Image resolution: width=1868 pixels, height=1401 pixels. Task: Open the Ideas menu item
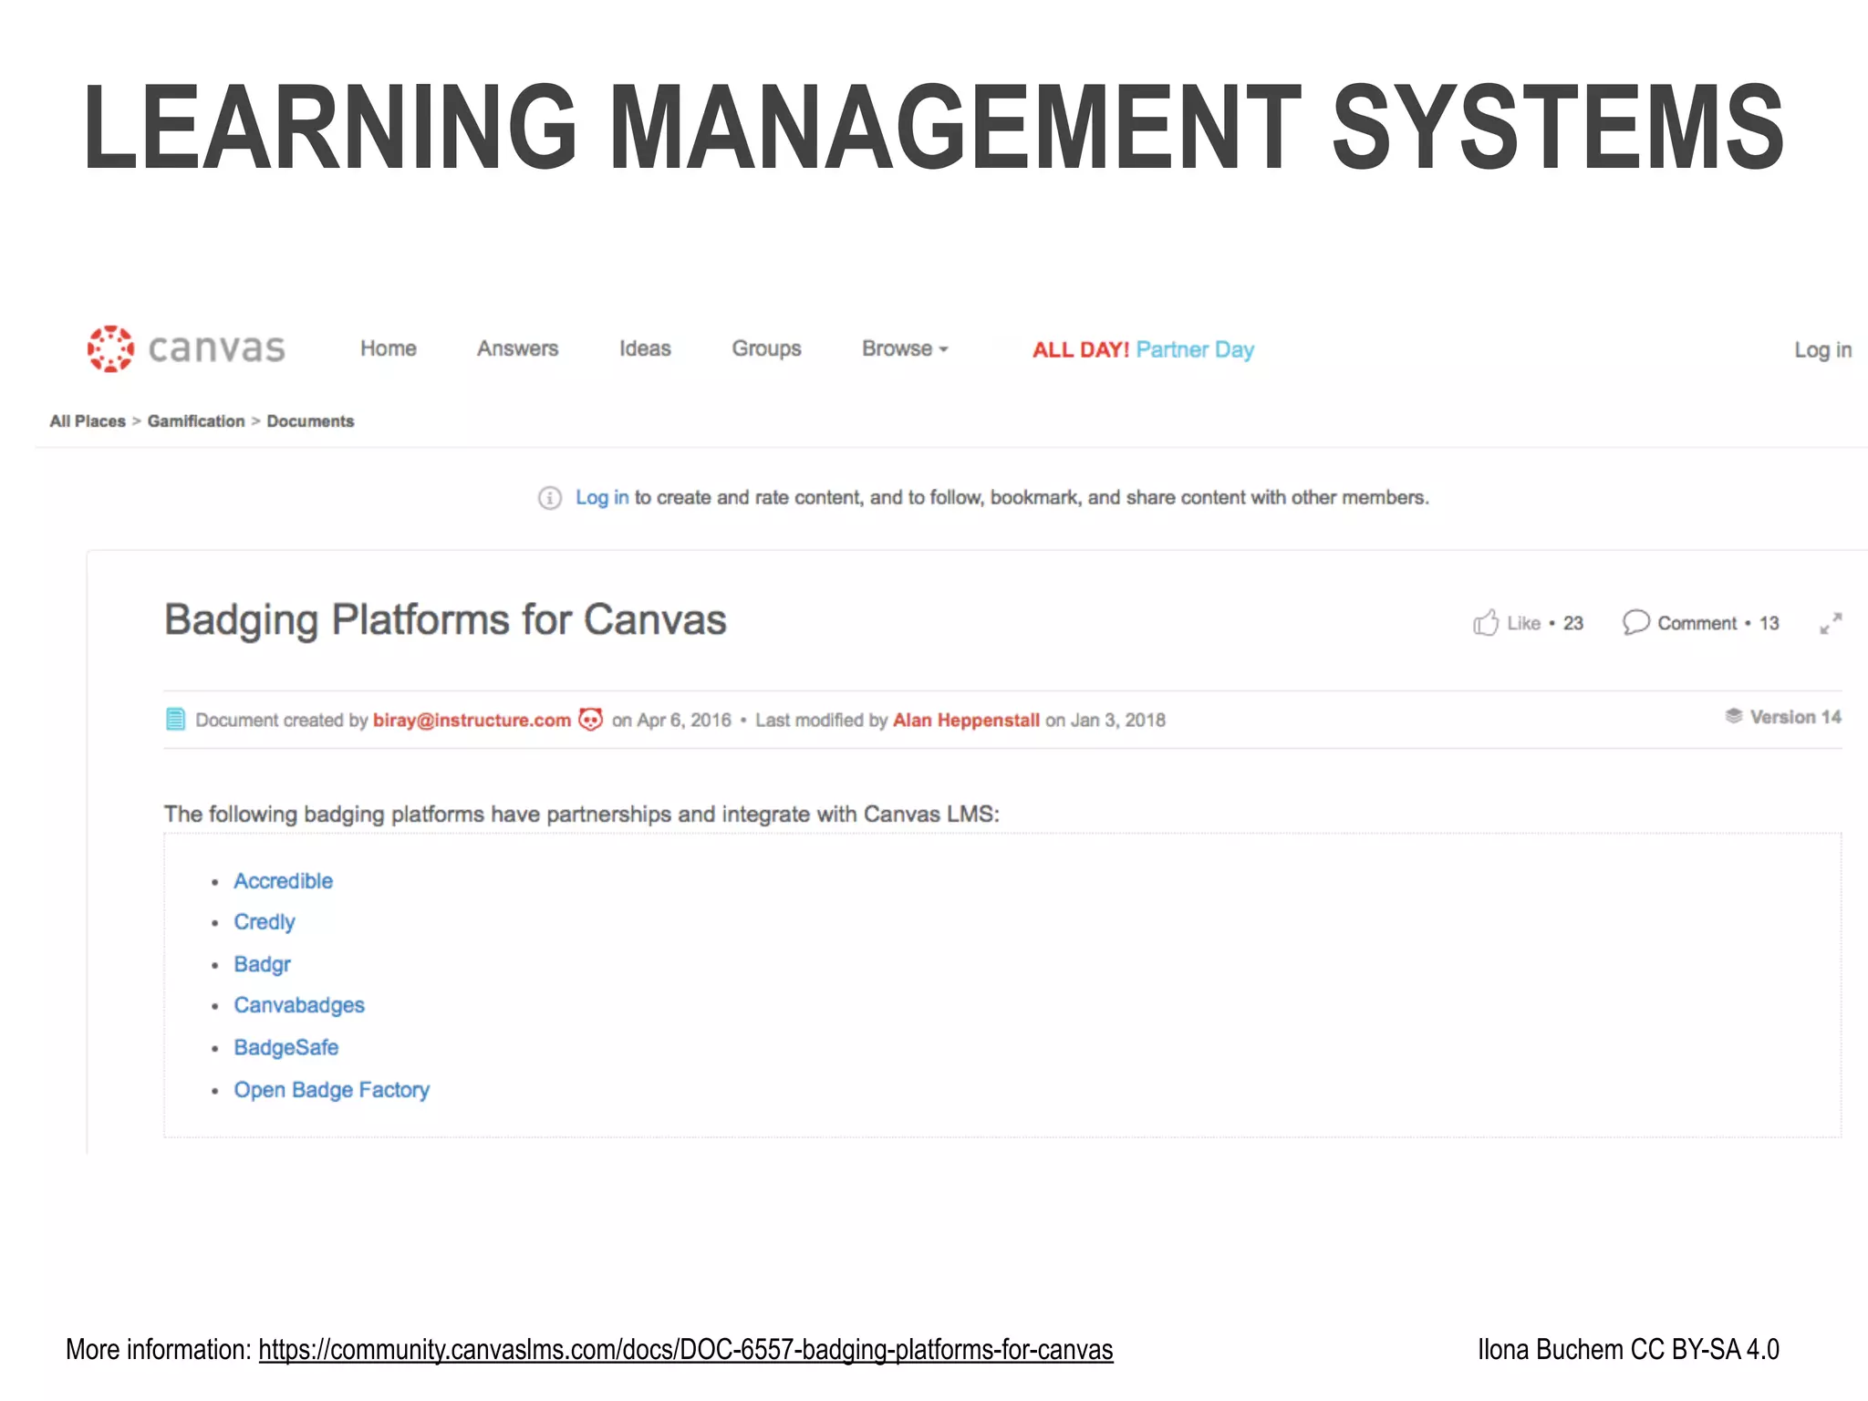[645, 348]
